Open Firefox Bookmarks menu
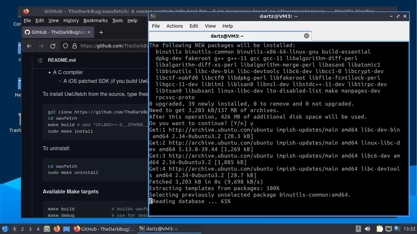Image resolution: width=417 pixels, height=234 pixels. (x=95, y=20)
